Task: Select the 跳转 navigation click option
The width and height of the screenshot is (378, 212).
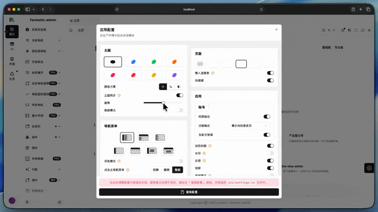Action: point(167,170)
